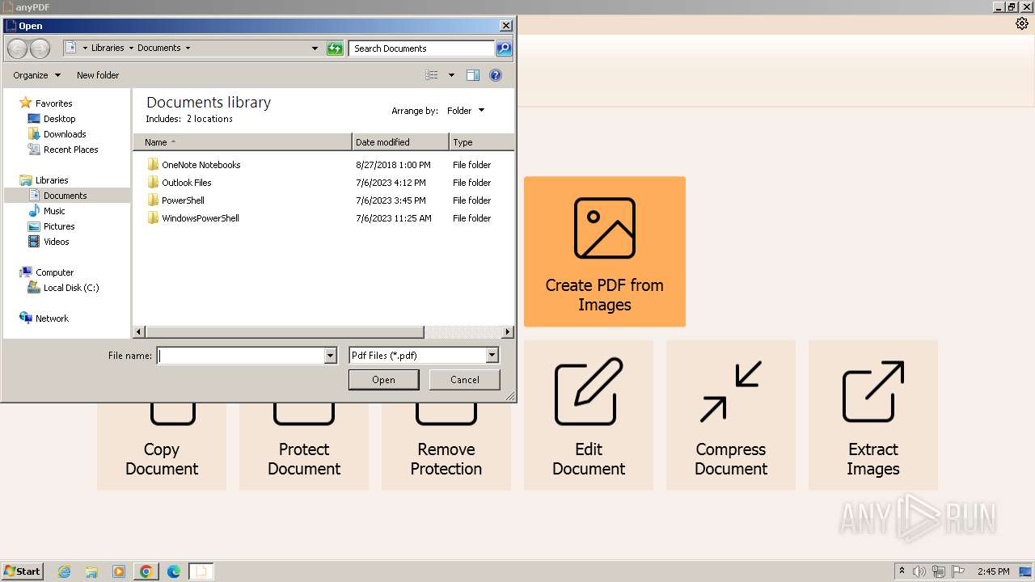Viewport: 1035px width, 582px height.
Task: Choose the Edit Document tile
Action: click(x=589, y=415)
